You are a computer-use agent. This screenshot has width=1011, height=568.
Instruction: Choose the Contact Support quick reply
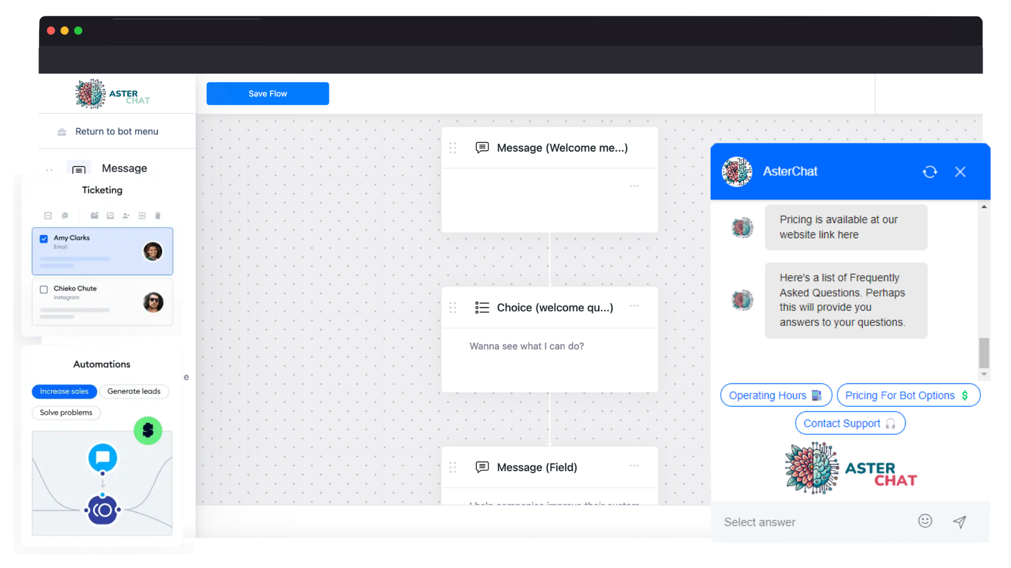tap(849, 423)
